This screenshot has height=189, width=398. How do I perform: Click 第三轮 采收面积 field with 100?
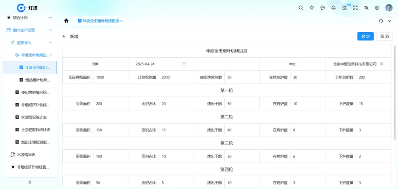click(111, 156)
